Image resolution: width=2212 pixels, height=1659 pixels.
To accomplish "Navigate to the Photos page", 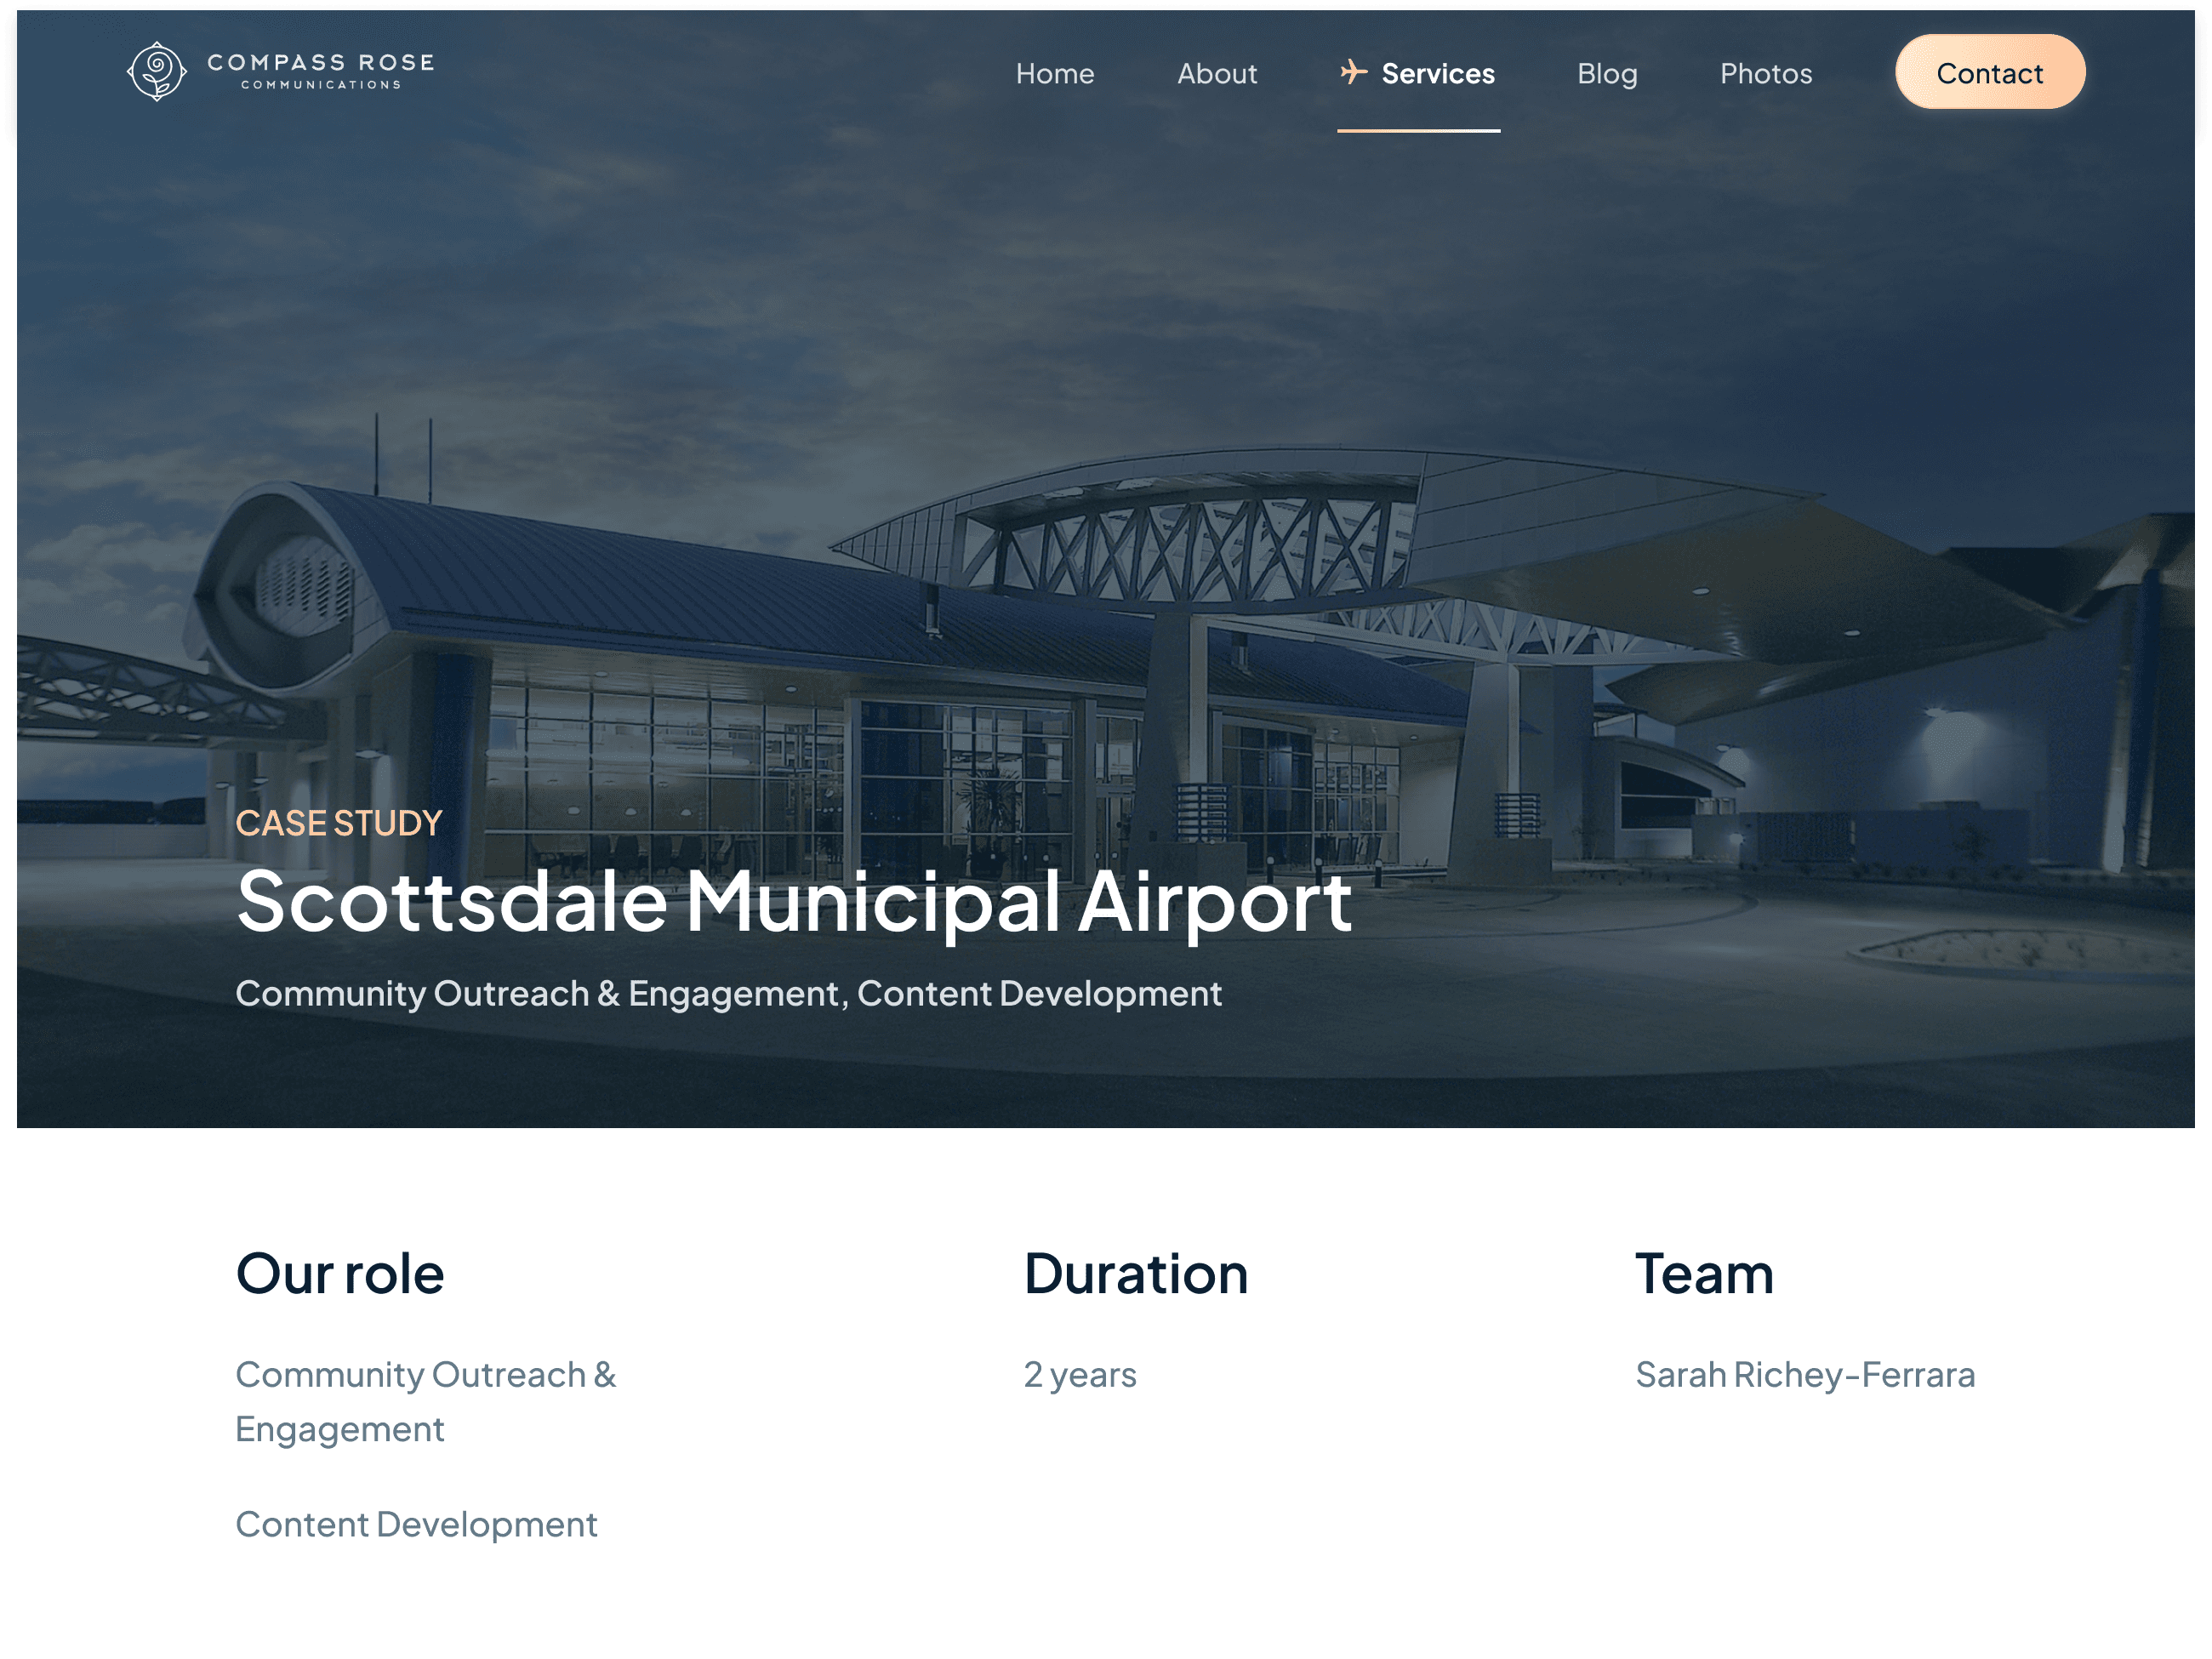I will [1765, 73].
